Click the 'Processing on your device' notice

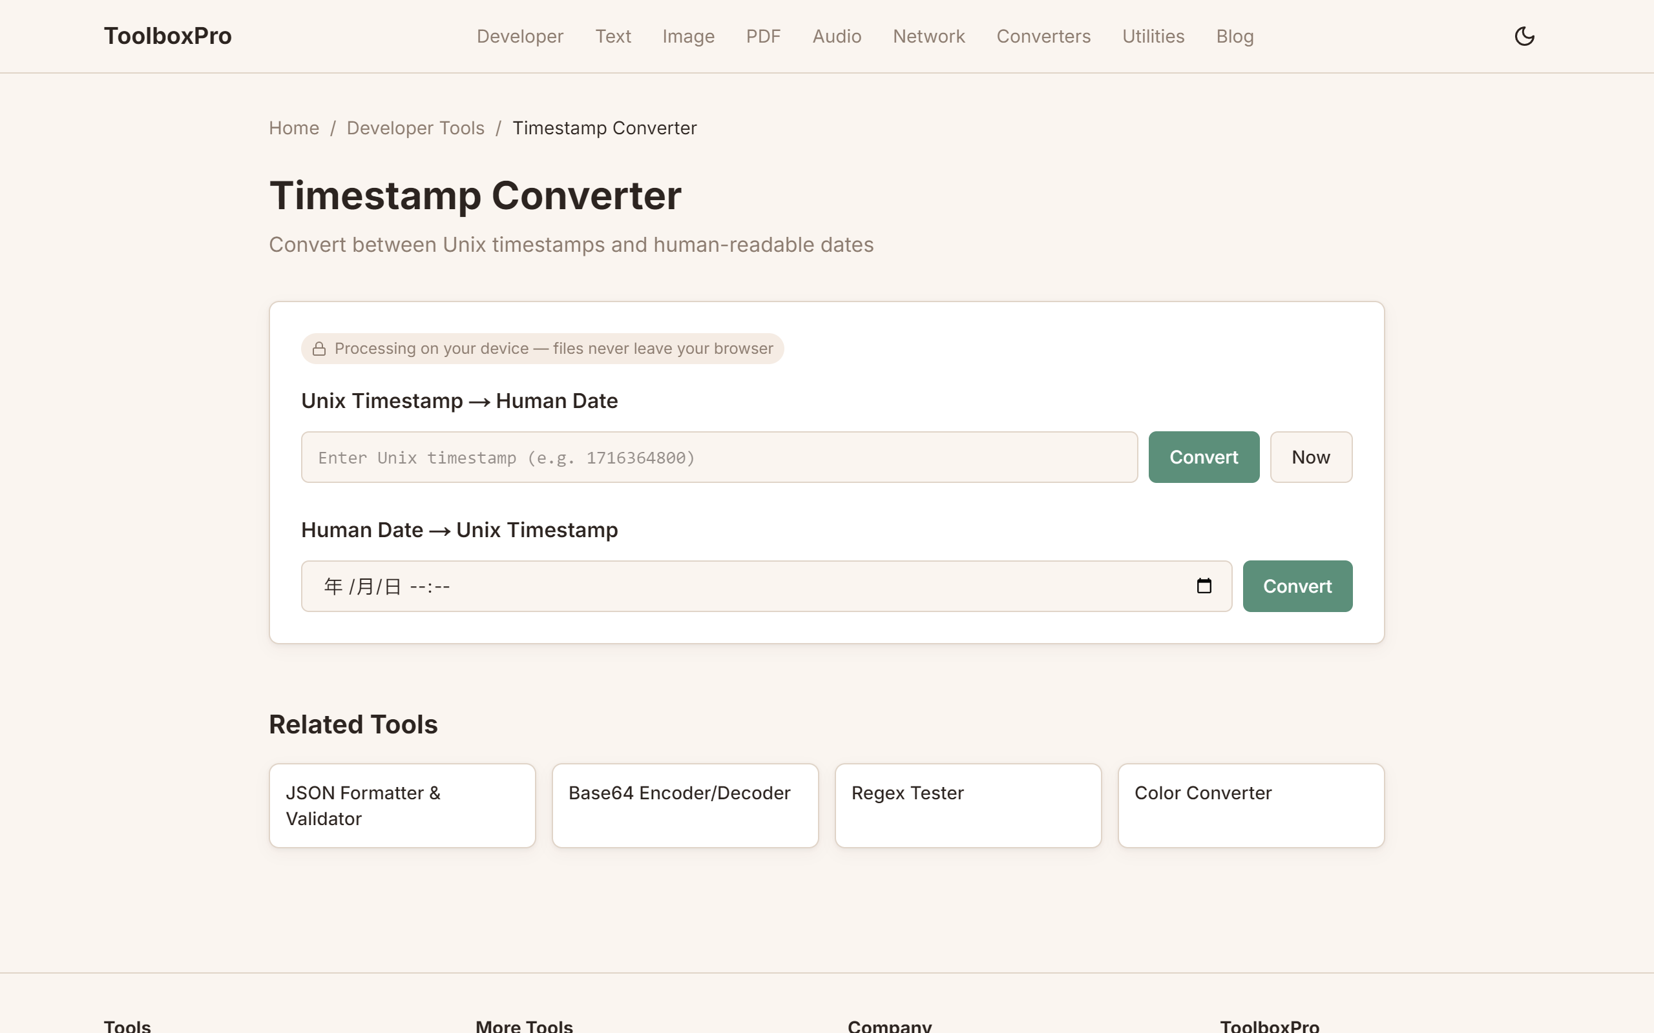tap(542, 349)
